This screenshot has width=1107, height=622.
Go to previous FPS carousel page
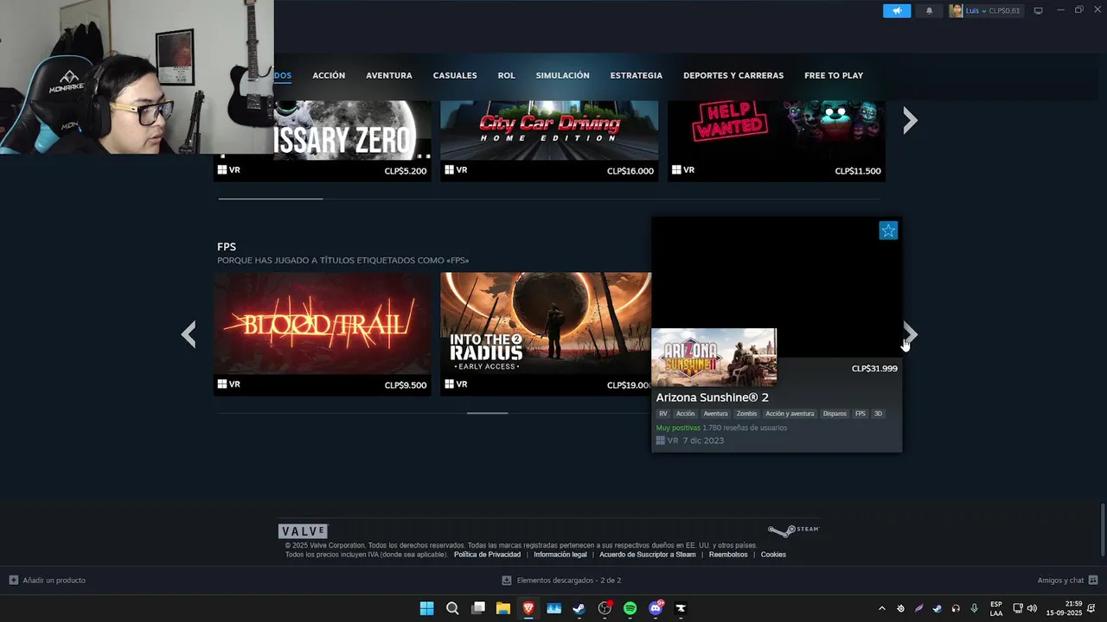point(189,334)
